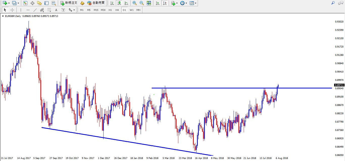The image size is (345, 161).
Task: Switch to the M5 timeframe
Action: tap(89, 10)
